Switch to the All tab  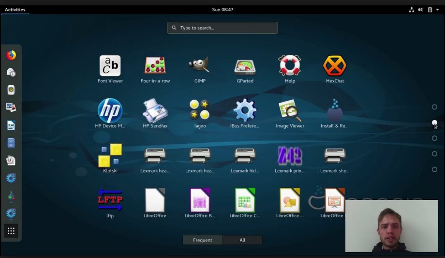[242, 240]
